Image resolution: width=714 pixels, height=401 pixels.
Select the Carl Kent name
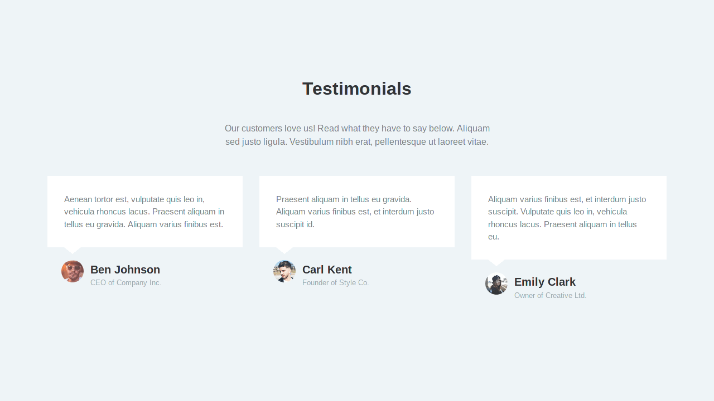pyautogui.click(x=327, y=270)
